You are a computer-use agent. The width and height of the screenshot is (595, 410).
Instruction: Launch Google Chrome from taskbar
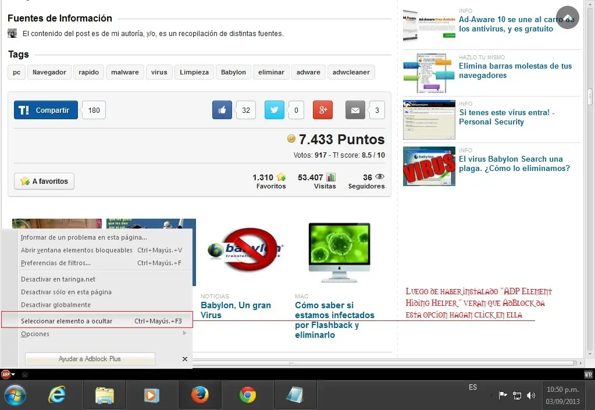click(247, 395)
